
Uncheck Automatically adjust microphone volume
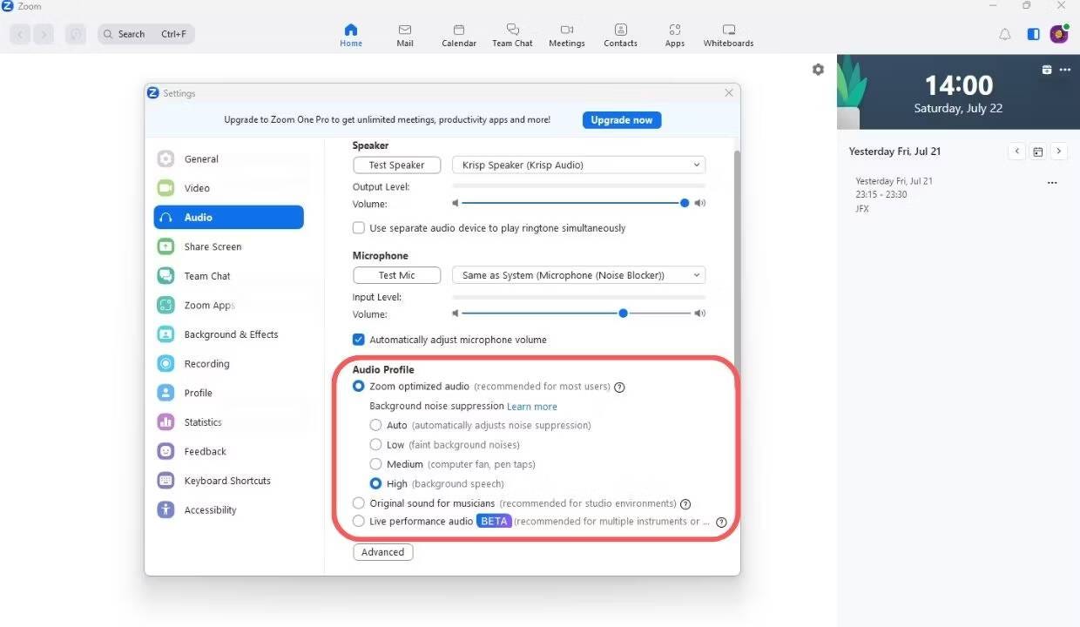coord(359,340)
